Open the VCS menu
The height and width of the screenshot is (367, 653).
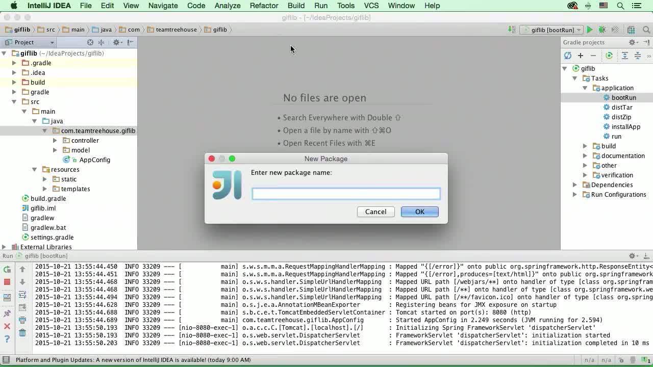tap(371, 6)
